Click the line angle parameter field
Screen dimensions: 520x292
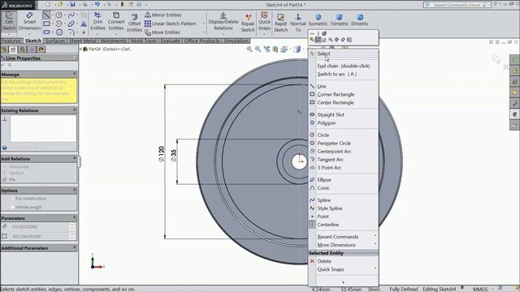[39, 236]
